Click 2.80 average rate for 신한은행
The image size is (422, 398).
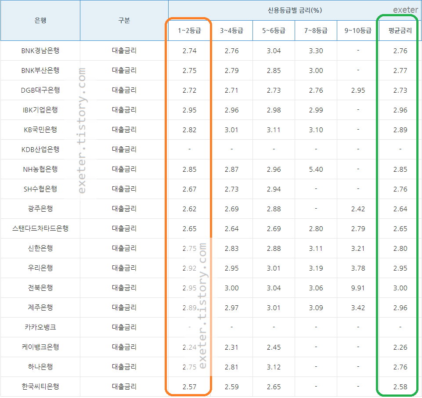pos(400,249)
